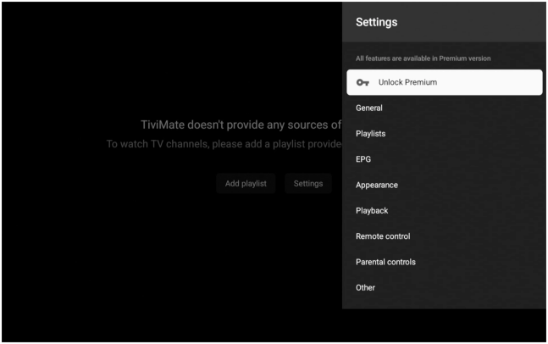Select the Other settings category
The image size is (548, 344).
pos(365,287)
